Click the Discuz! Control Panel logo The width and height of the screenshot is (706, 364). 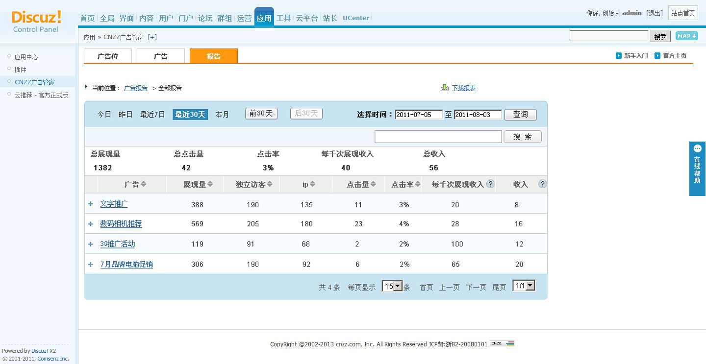[36, 22]
